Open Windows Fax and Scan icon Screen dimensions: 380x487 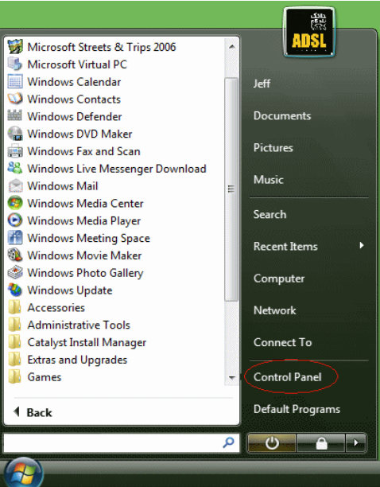coord(15,151)
